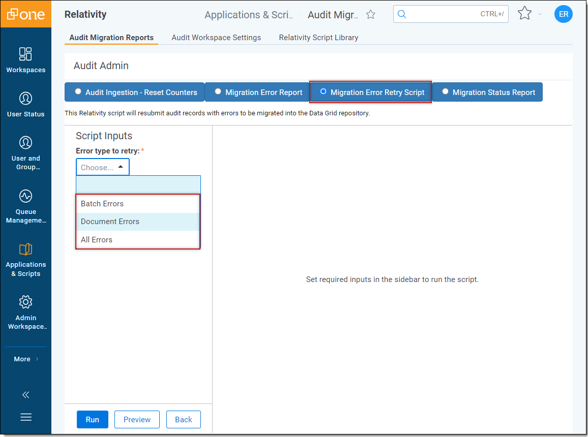Go to the Relativity Script Library tab
This screenshot has height=437, width=588.
318,38
